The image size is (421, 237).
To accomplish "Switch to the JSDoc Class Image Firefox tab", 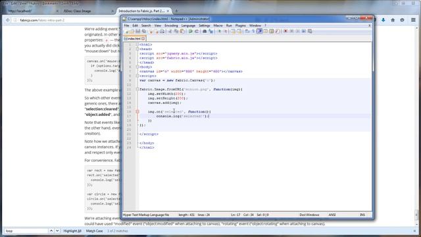I will pos(87,11).
